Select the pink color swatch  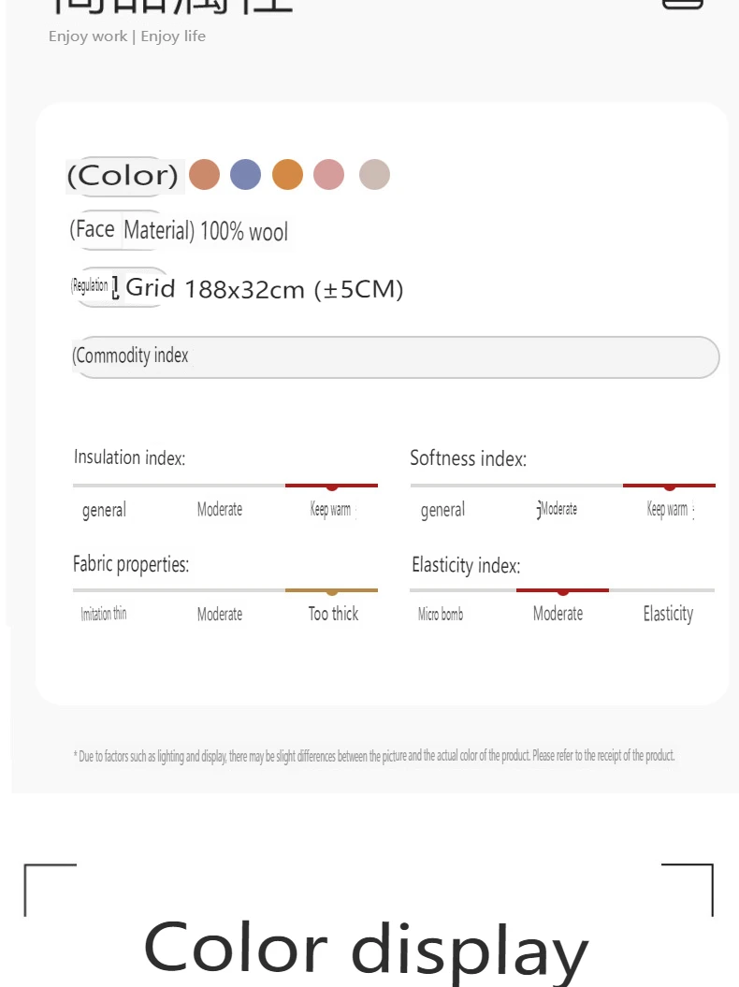pyautogui.click(x=328, y=175)
